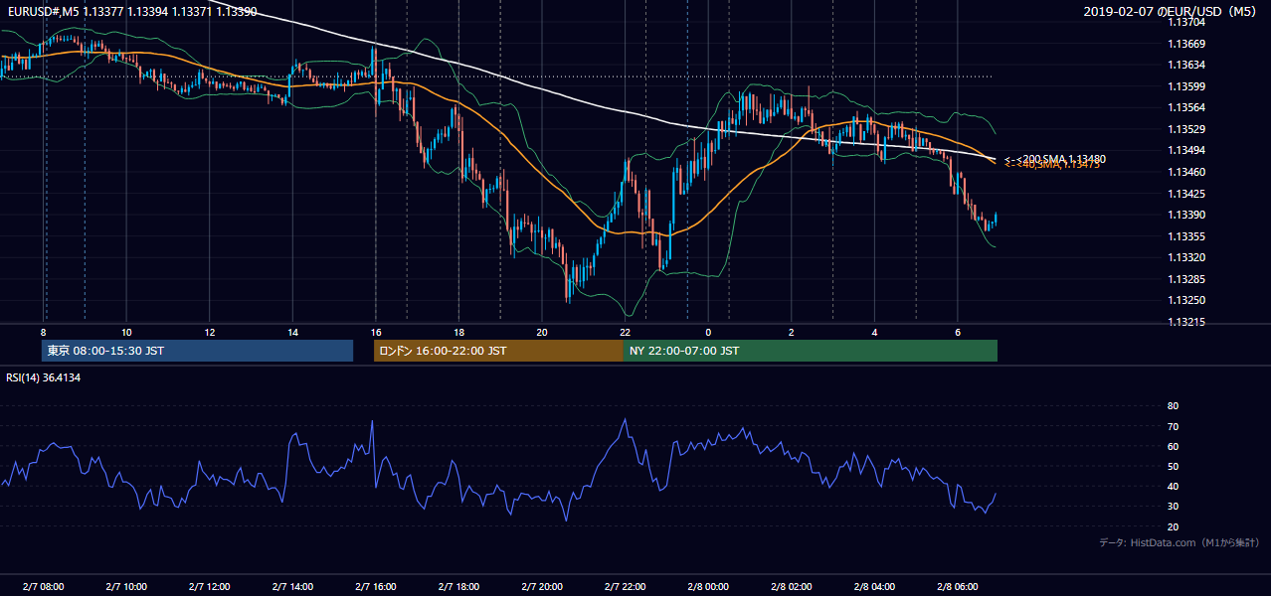Viewport: 1271px width, 596px height.
Task: Click price axis value 1.13285
Action: click(1186, 279)
